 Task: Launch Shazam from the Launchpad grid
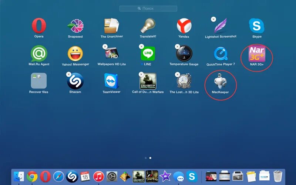[x=75, y=81]
